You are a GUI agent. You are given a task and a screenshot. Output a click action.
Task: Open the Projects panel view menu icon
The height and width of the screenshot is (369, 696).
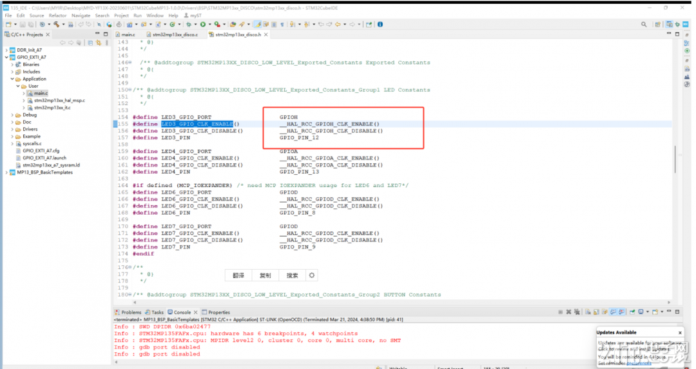point(106,43)
